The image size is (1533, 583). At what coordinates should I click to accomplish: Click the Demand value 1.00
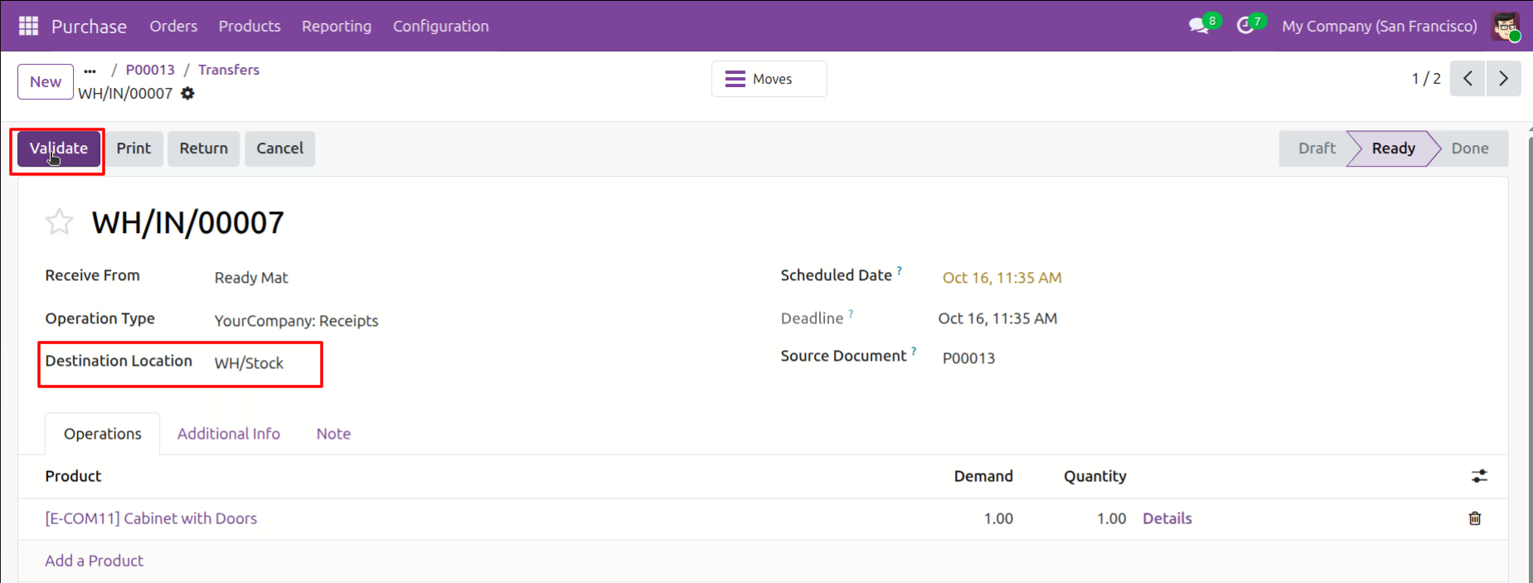point(998,518)
